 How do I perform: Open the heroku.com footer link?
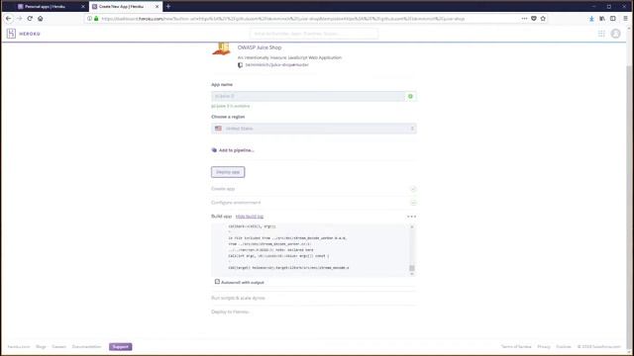19,347
